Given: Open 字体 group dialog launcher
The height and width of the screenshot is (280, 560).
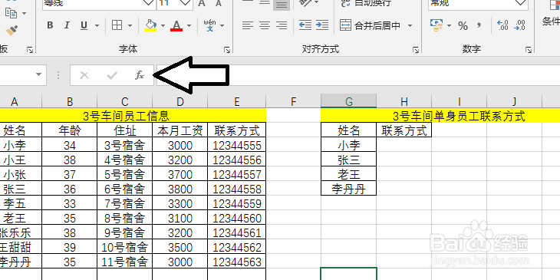Looking at the screenshot, I should 227,50.
